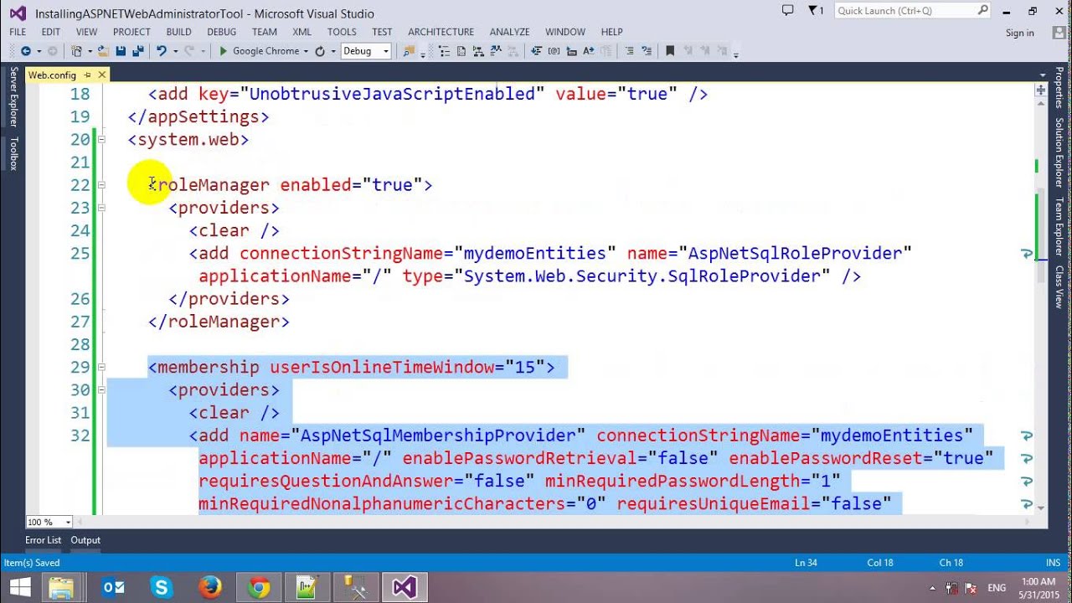
Task: Open the Google Chrome browser target dropdown arrow
Action: point(306,52)
